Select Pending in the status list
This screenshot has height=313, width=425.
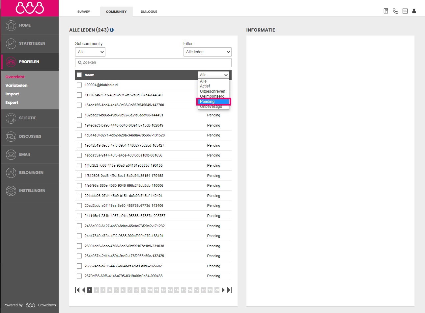213,102
